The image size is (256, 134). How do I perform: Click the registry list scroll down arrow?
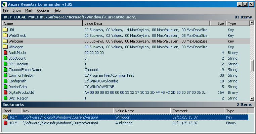[x=252, y=99]
